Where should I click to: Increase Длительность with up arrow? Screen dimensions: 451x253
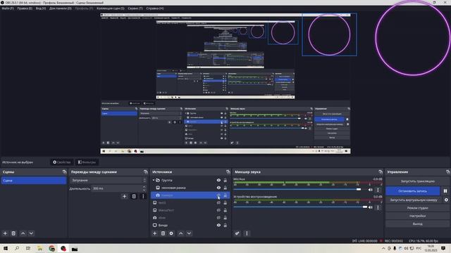(144, 187)
